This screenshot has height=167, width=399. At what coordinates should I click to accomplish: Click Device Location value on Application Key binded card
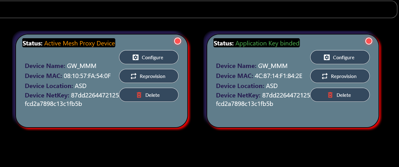tap(272, 86)
